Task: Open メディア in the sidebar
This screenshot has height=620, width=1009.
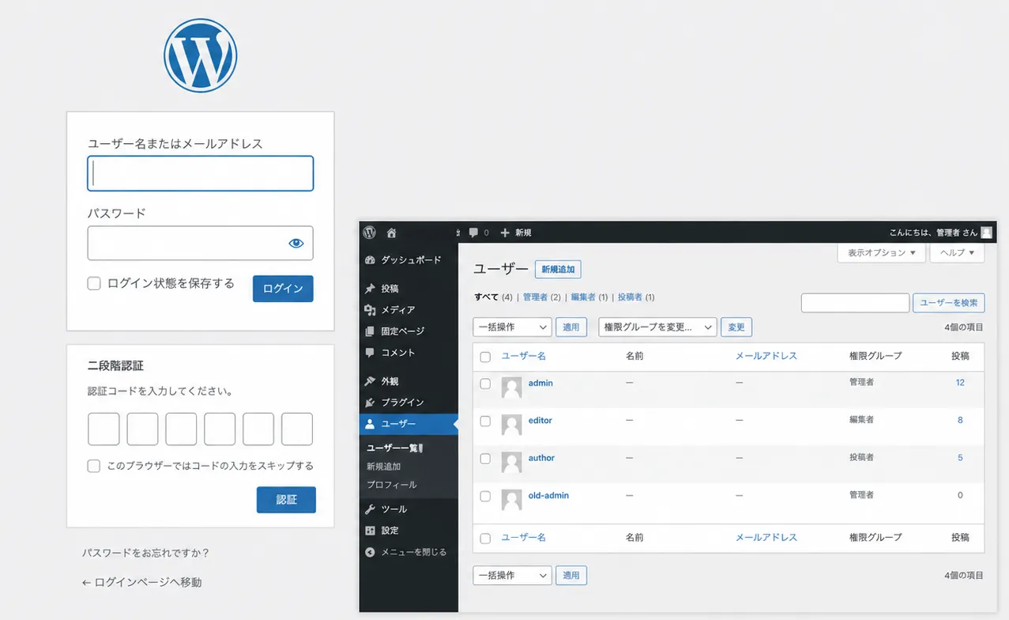Action: pyautogui.click(x=408, y=310)
